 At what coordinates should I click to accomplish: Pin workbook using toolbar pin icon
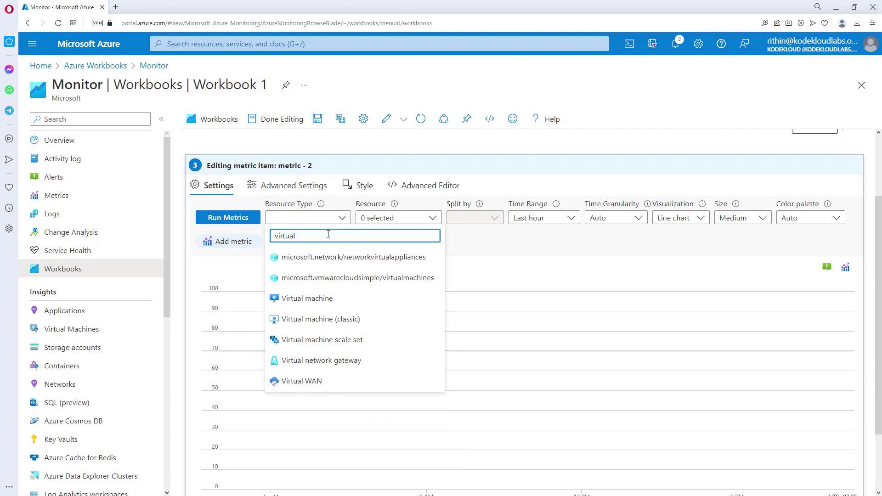click(x=467, y=119)
